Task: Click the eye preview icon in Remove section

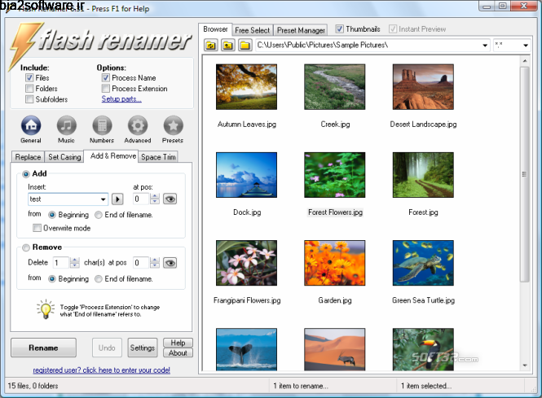Action: point(170,263)
